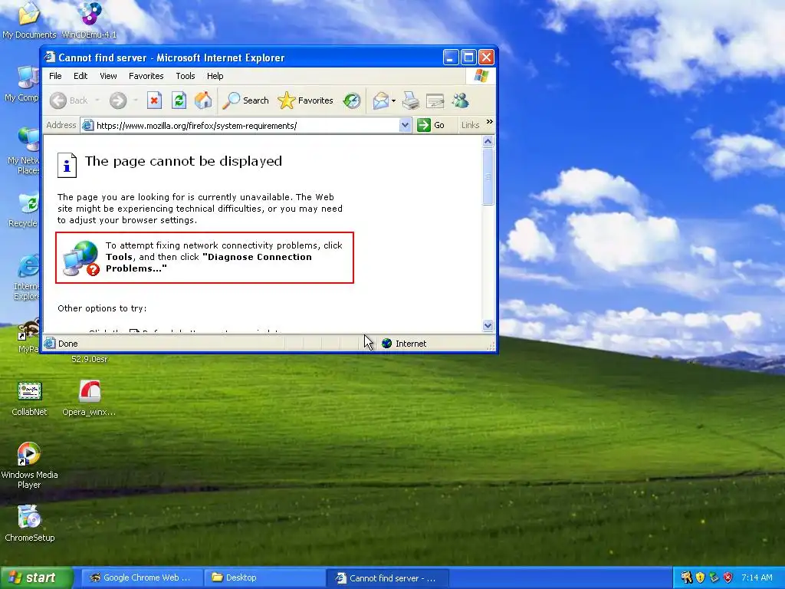Open the Favorites menu
Screen dimensions: 785x589
coord(146,76)
